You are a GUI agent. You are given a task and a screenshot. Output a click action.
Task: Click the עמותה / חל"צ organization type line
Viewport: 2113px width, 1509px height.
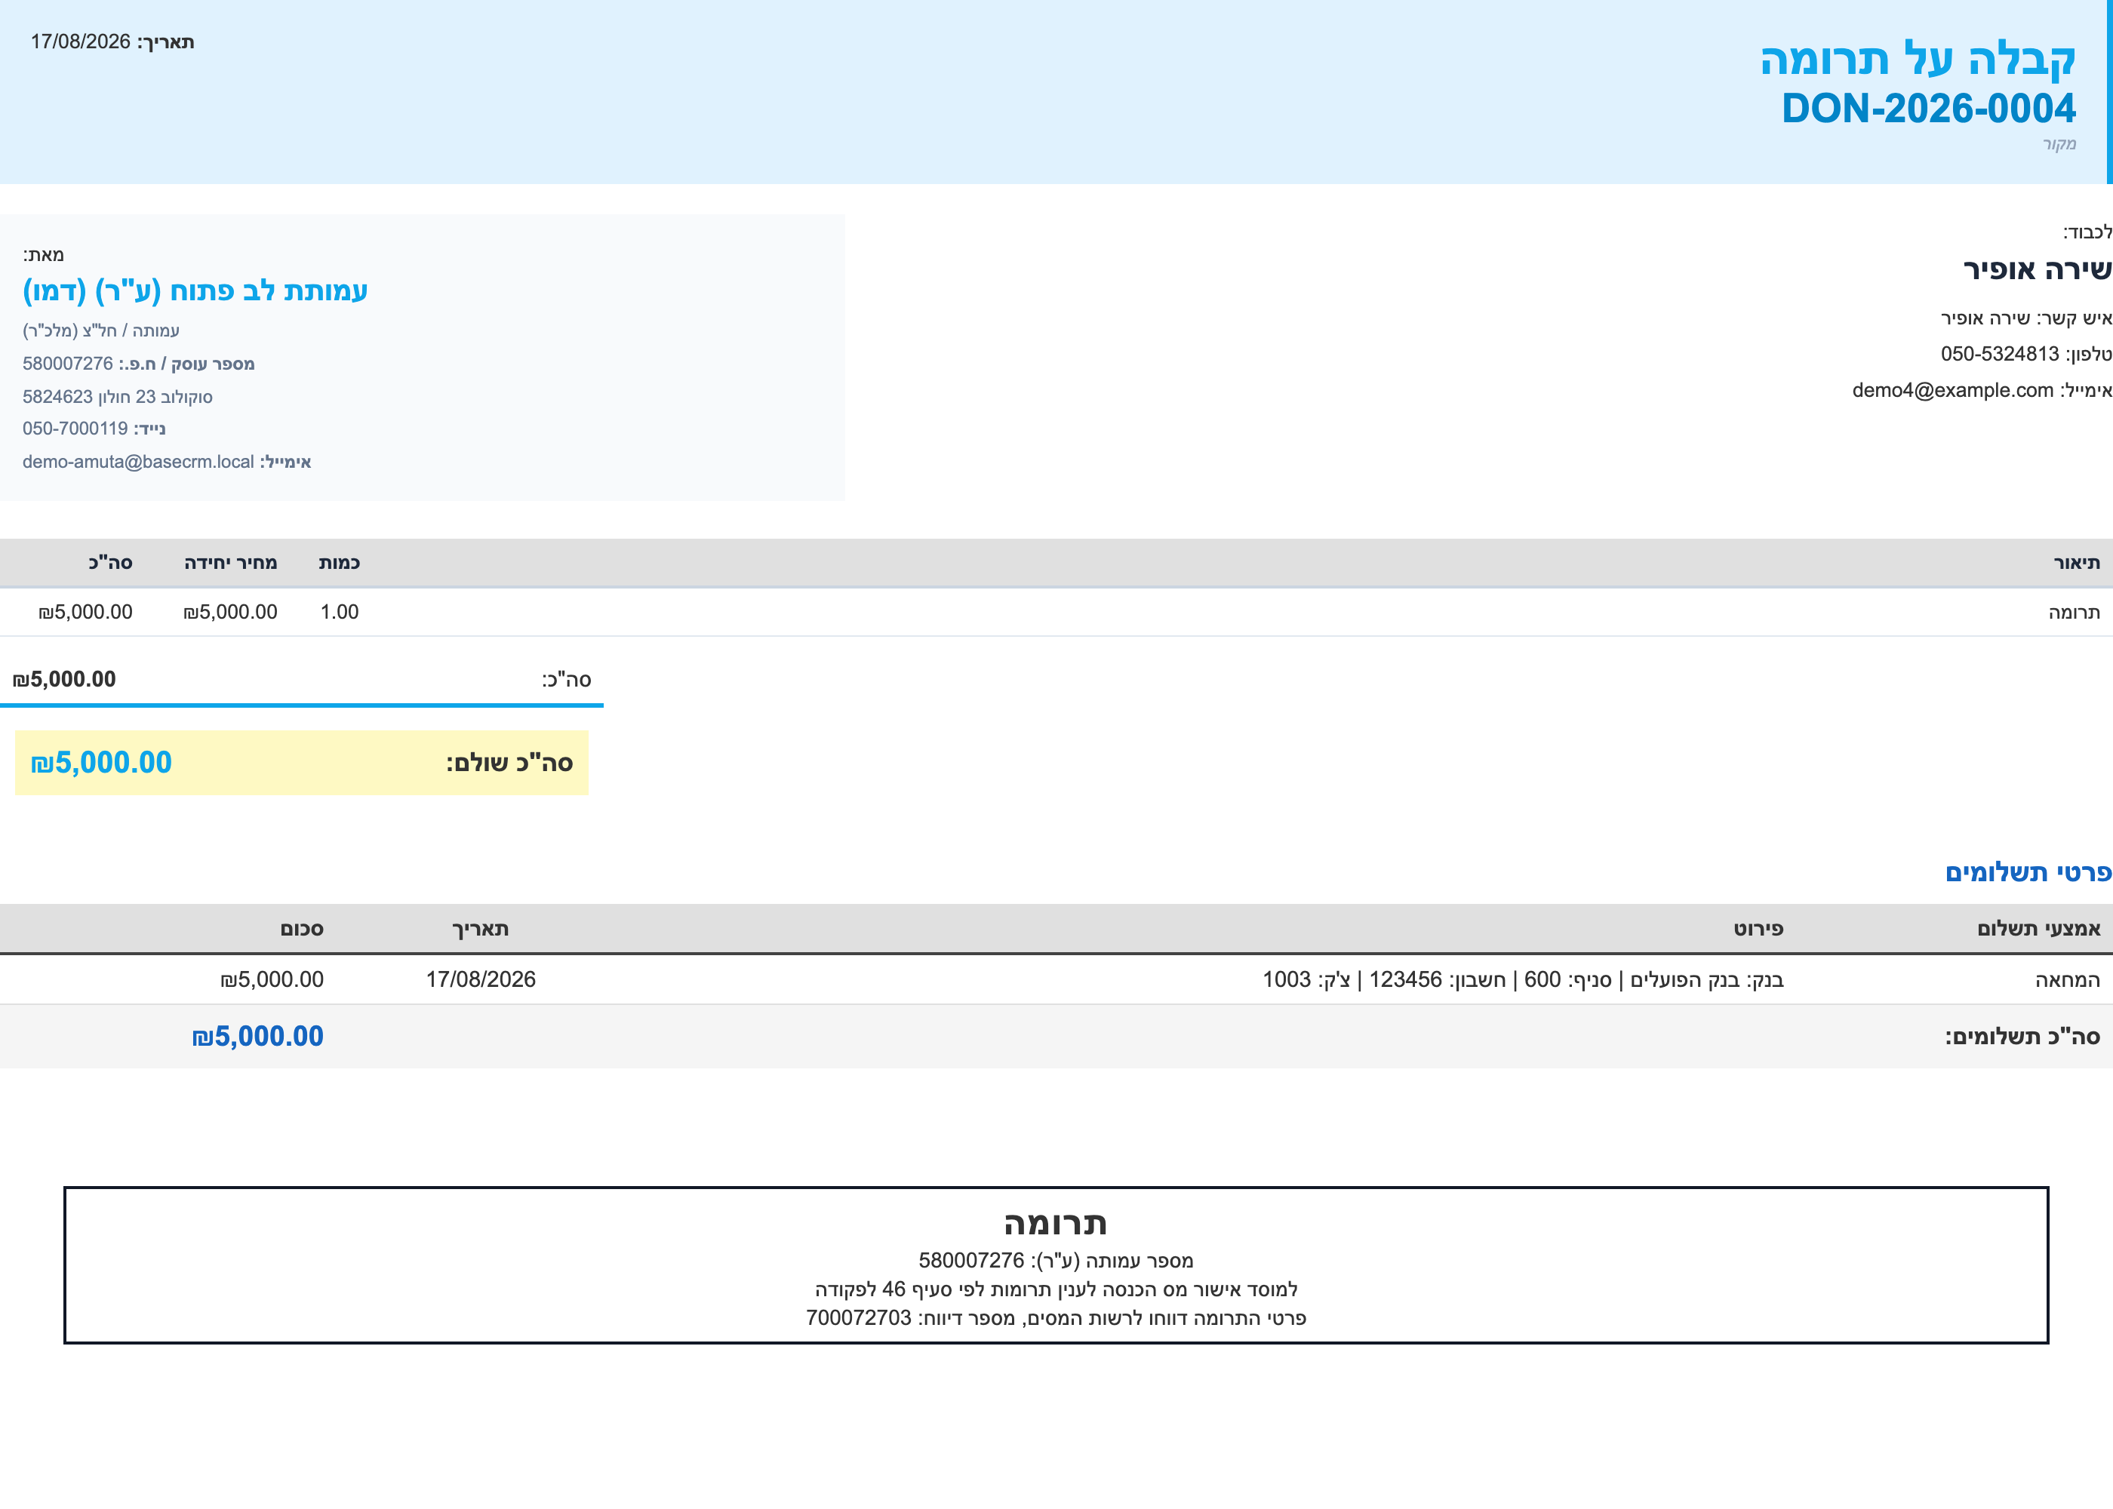pyautogui.click(x=100, y=330)
